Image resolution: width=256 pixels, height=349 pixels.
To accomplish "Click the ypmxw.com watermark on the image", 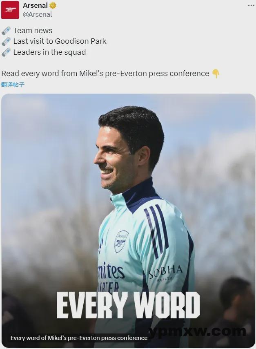I will pyautogui.click(x=198, y=332).
